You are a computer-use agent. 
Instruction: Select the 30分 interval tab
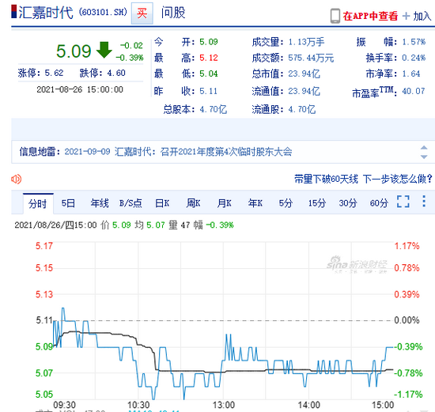(x=348, y=203)
